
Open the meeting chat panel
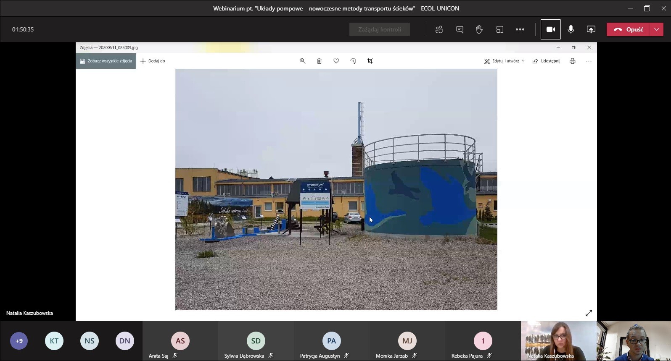(460, 29)
